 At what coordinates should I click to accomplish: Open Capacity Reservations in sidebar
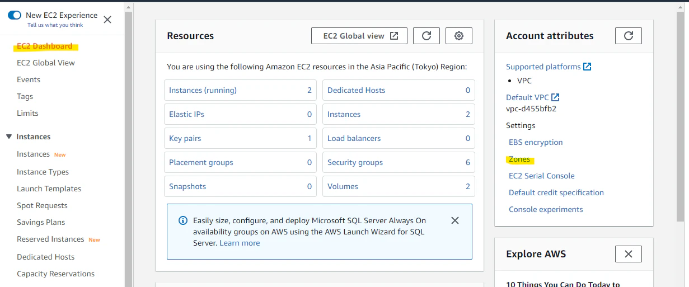point(56,274)
